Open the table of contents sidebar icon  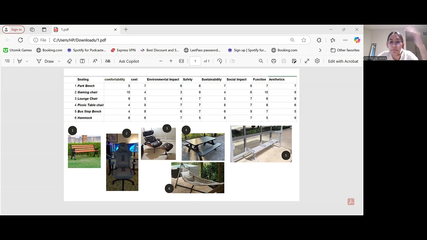[x=7, y=61]
